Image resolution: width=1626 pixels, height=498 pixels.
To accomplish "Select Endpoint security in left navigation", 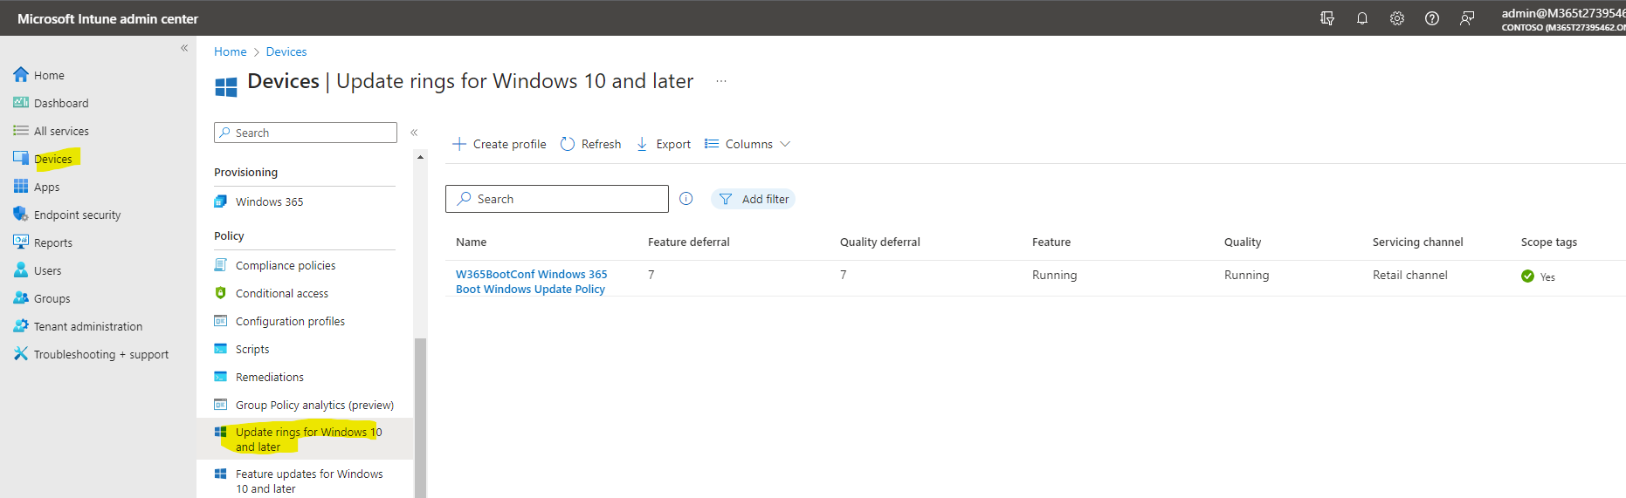I will [77, 215].
